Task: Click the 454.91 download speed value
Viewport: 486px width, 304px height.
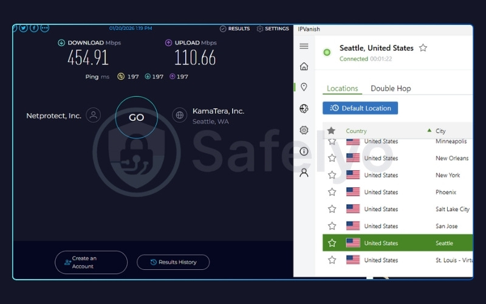Action: coord(88,58)
